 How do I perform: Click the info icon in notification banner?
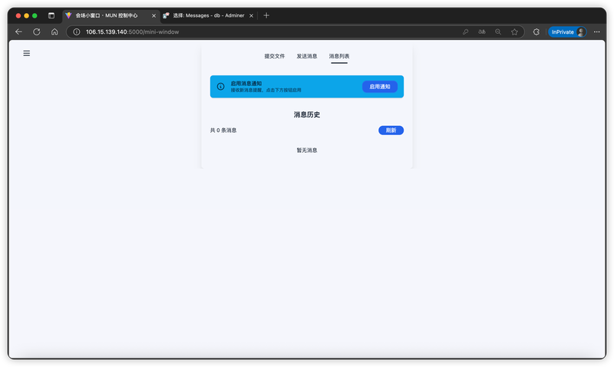pos(220,87)
